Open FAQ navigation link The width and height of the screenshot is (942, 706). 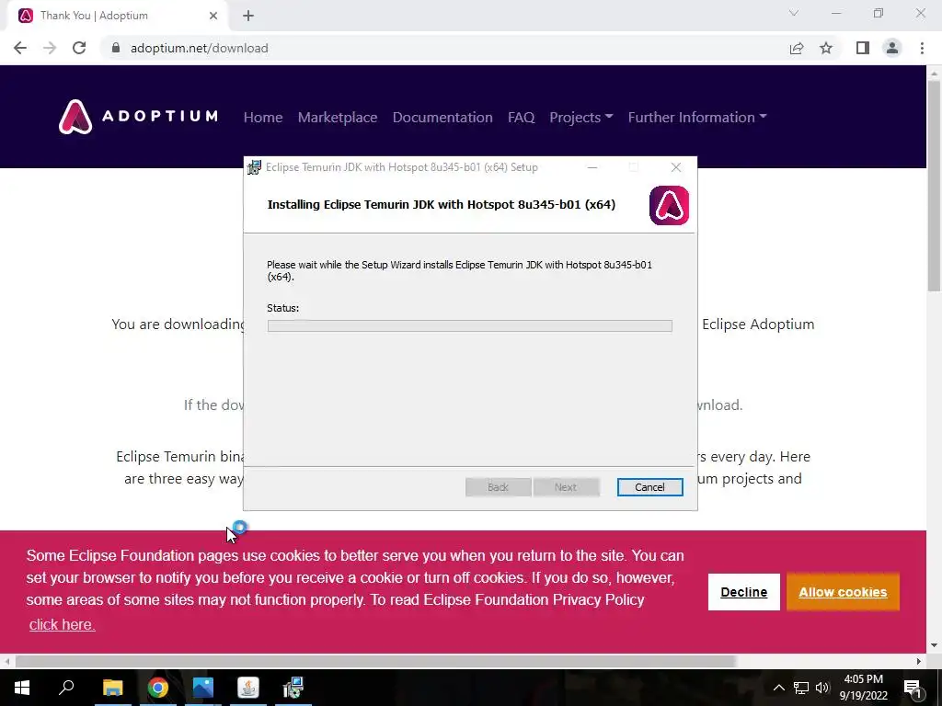tap(521, 117)
